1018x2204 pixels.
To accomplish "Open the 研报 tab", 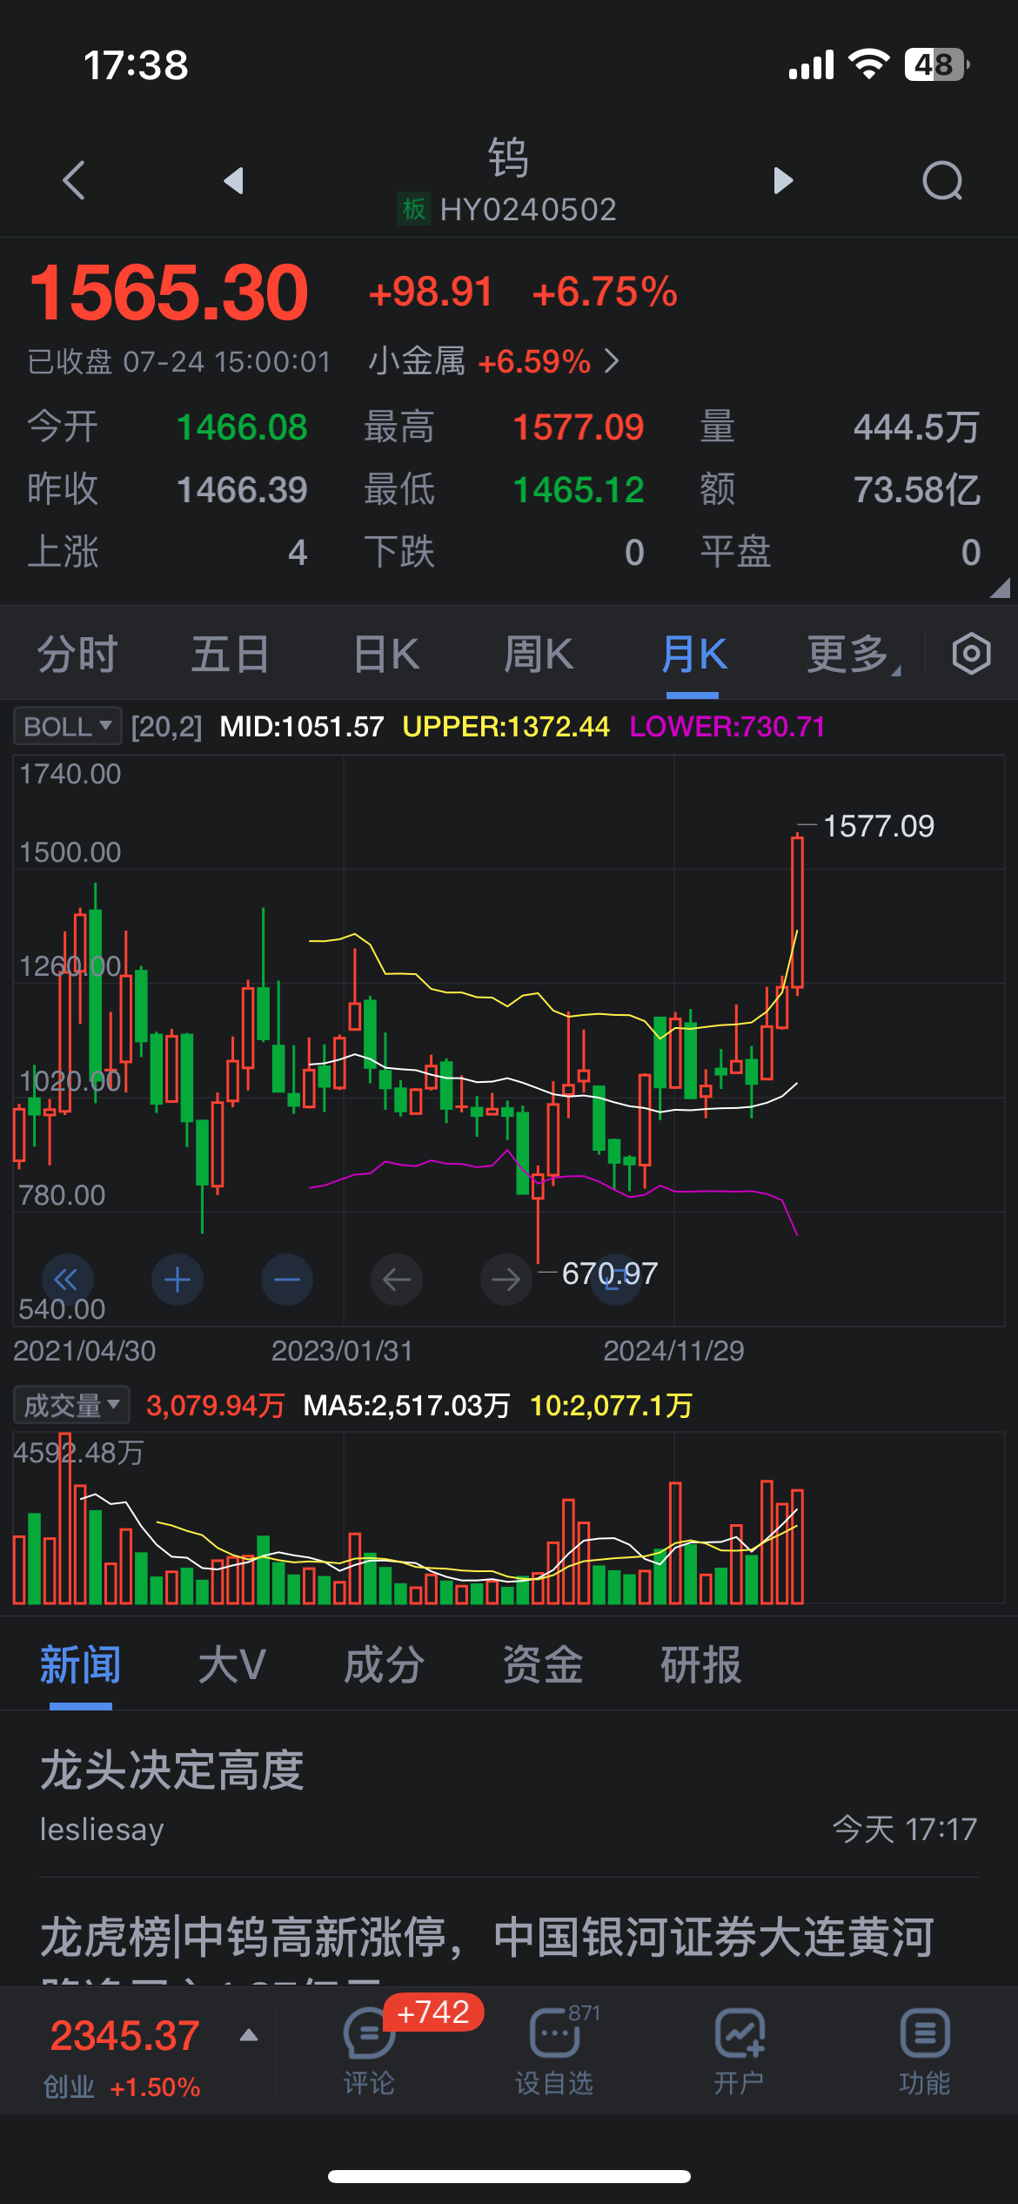I will pos(701,1665).
